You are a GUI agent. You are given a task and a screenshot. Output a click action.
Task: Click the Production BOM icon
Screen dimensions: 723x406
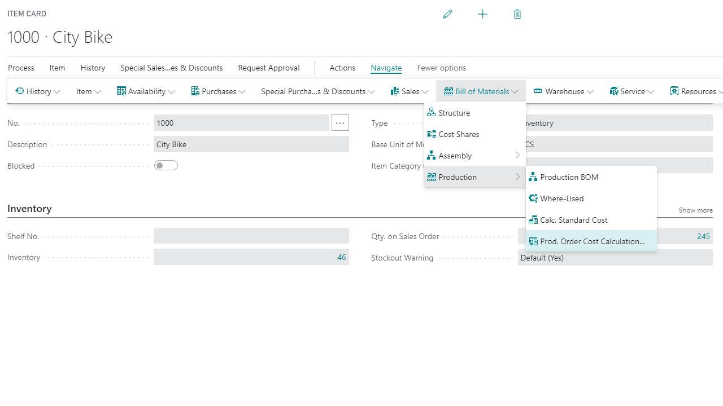(533, 177)
